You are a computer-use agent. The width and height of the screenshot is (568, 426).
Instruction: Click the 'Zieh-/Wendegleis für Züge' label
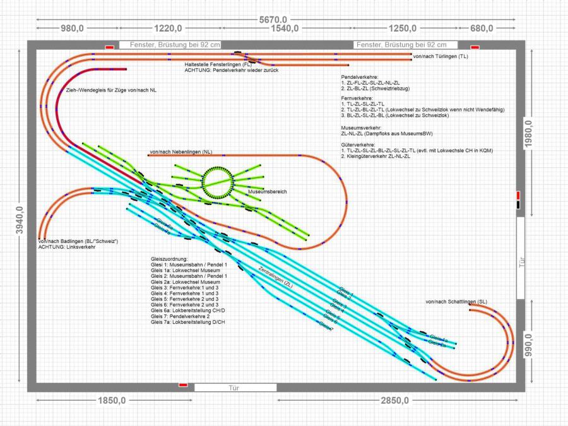click(112, 90)
